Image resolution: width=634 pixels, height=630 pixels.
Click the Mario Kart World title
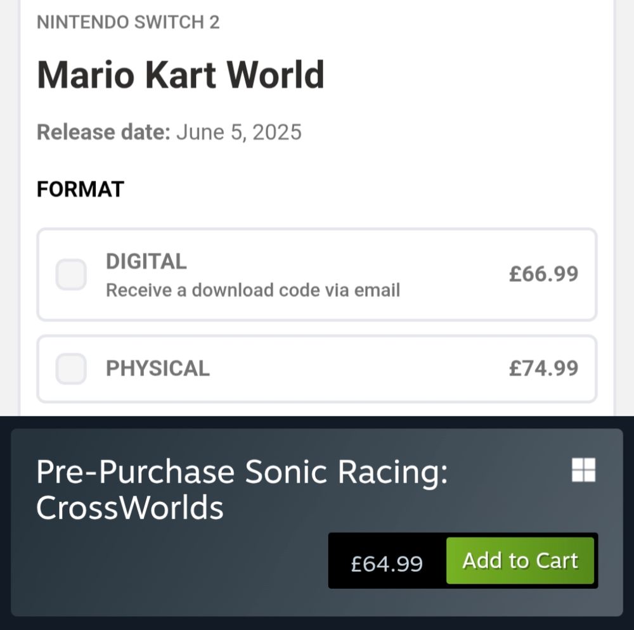181,75
